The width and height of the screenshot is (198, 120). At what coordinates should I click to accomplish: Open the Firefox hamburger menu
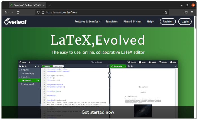click(192, 12)
